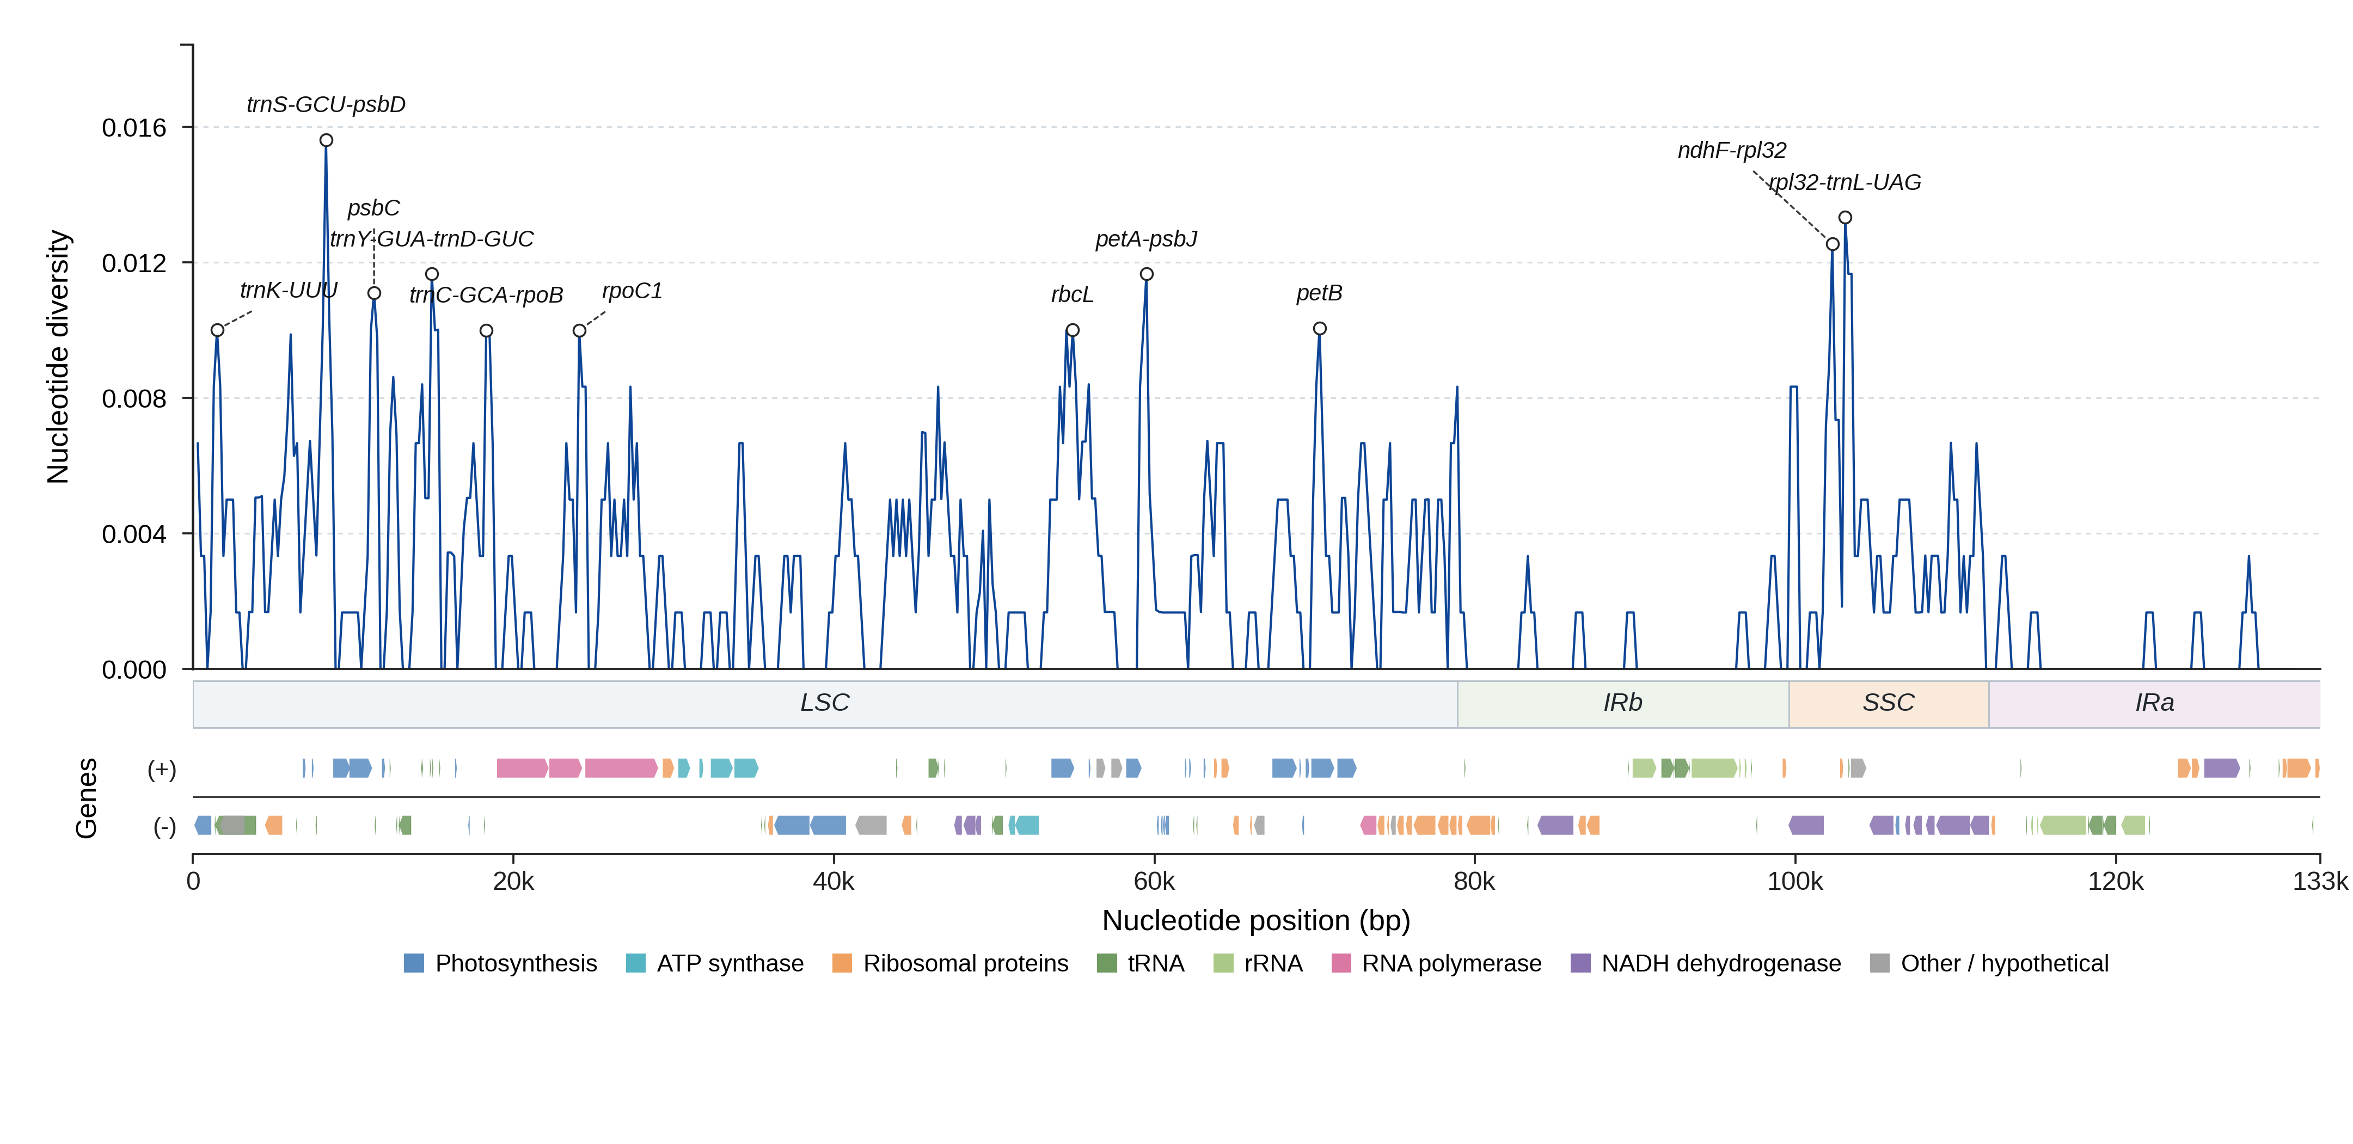Click the 'Genes' track label

(x=86, y=799)
